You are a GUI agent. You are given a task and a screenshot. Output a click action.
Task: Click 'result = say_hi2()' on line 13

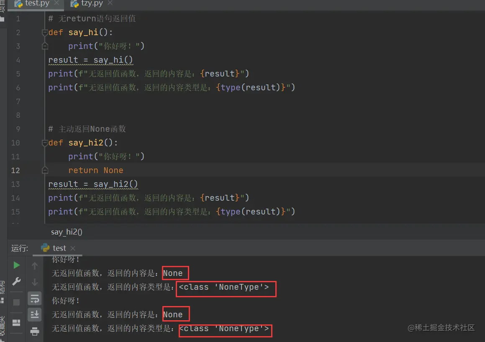pos(93,184)
